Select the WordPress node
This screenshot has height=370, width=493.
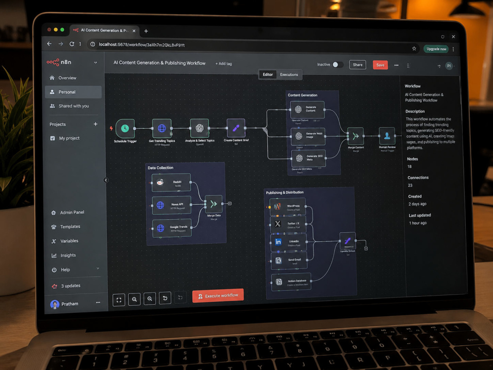(288, 207)
